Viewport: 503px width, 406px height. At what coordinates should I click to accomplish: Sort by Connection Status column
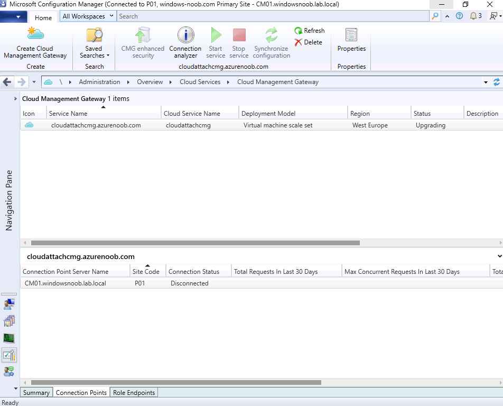point(199,272)
